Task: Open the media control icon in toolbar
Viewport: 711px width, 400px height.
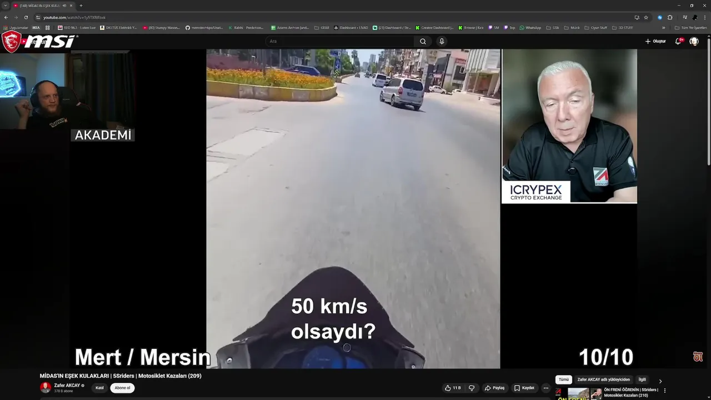Action: pyautogui.click(x=685, y=17)
